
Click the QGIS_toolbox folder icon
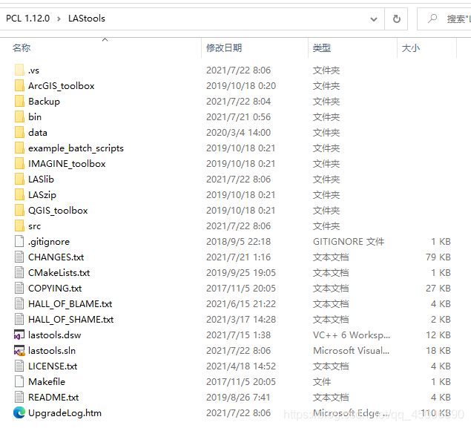[19, 211]
